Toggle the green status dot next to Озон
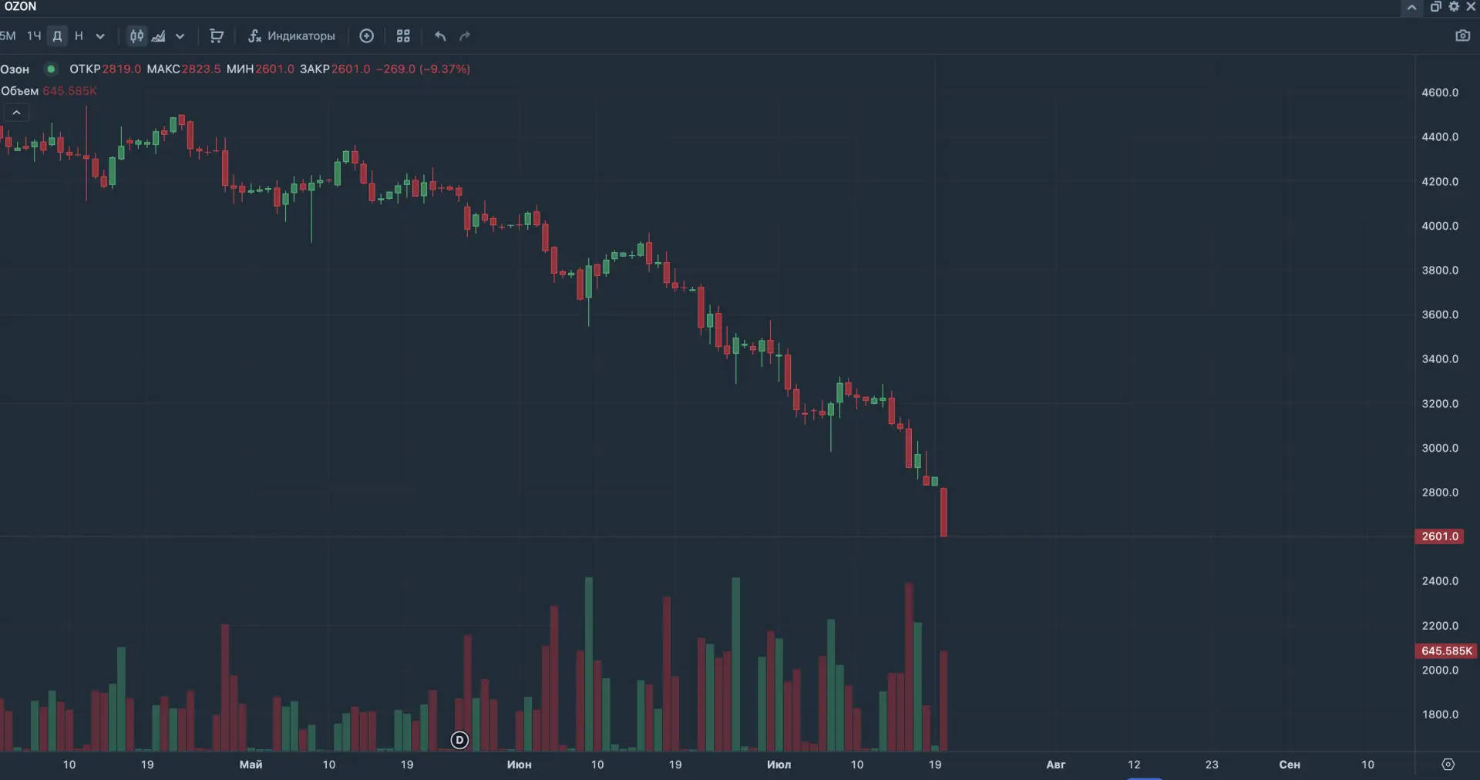Image resolution: width=1480 pixels, height=780 pixels. pos(51,69)
